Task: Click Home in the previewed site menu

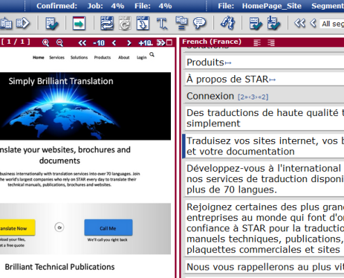Action: click(x=38, y=58)
